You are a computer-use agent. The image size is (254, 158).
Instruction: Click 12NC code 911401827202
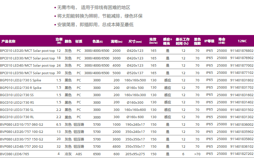tap(242, 154)
